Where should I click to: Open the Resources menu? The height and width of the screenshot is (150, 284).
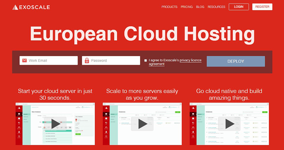pos(216,7)
